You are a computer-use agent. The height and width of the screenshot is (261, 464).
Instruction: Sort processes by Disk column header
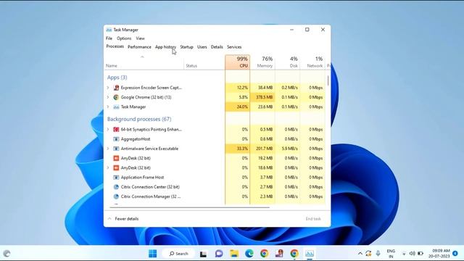pyautogui.click(x=287, y=62)
